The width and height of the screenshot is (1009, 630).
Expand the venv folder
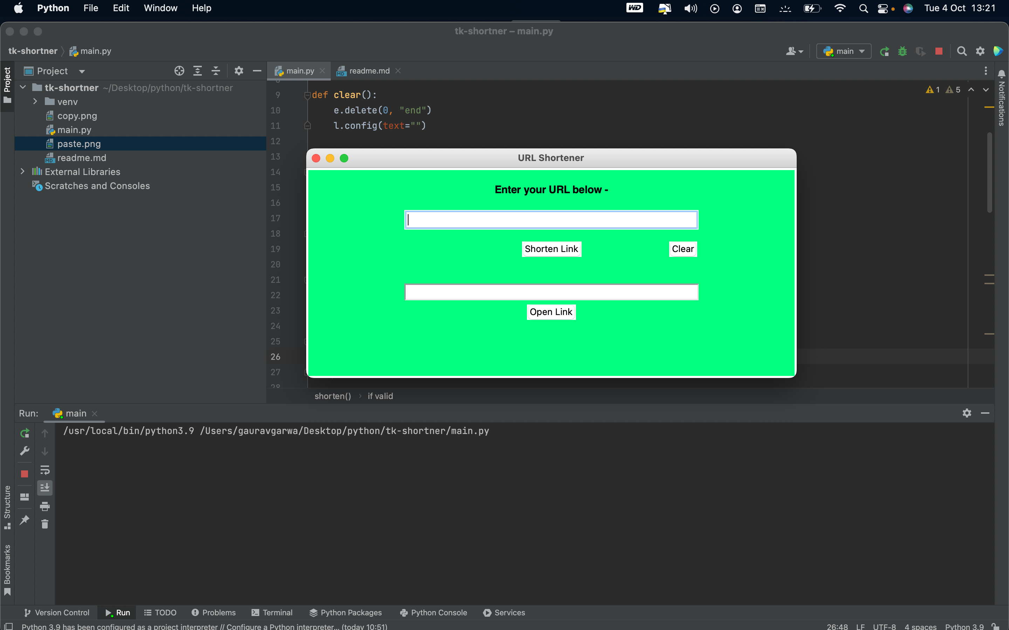pos(35,101)
